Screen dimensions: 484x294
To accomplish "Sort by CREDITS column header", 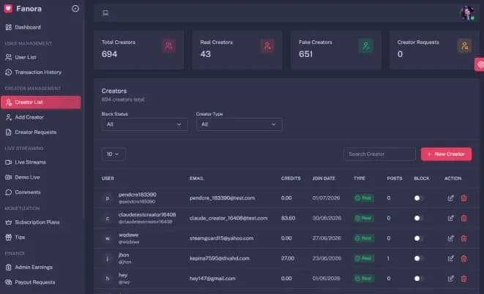I will [291, 178].
